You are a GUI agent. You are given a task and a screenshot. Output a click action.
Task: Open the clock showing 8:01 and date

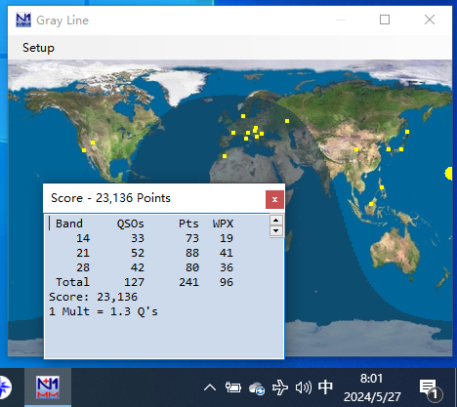372,387
